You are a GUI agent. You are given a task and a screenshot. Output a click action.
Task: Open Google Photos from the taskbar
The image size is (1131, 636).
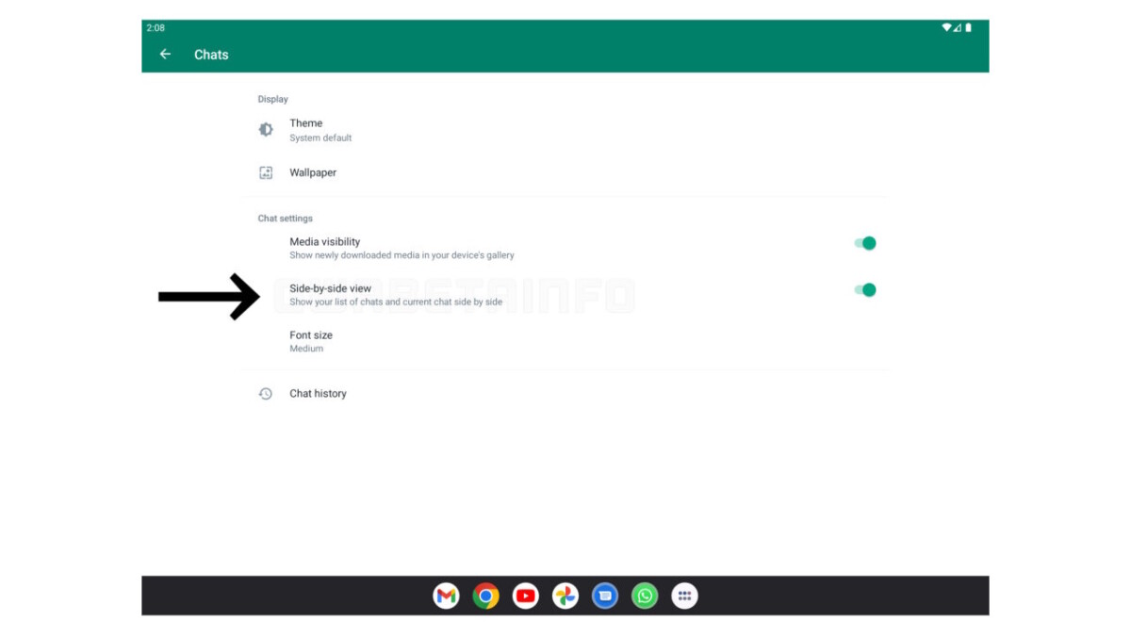pyautogui.click(x=565, y=595)
